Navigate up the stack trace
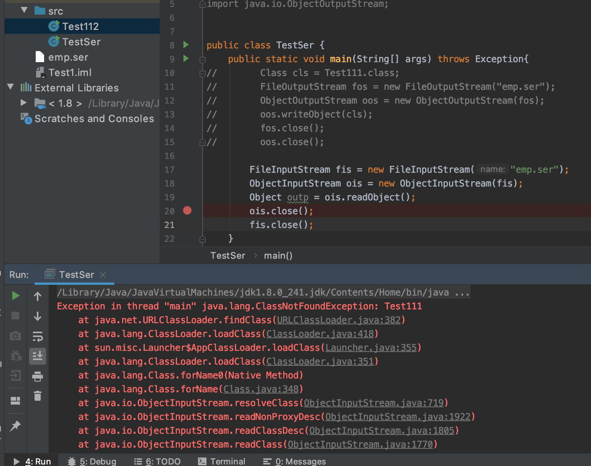This screenshot has height=466, width=591. pyautogui.click(x=38, y=296)
